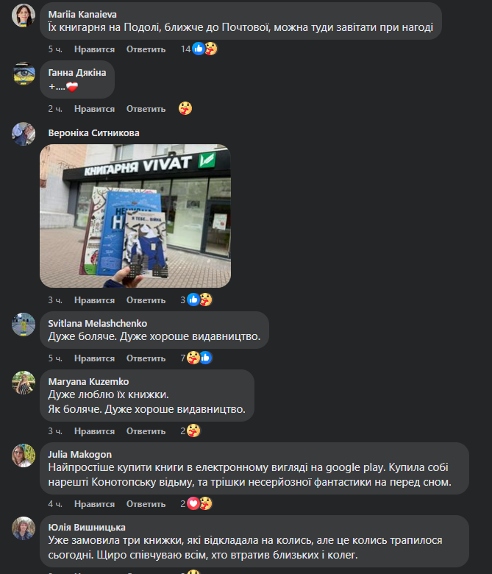Click Julia Makogon's profile avatar

[x=24, y=456]
